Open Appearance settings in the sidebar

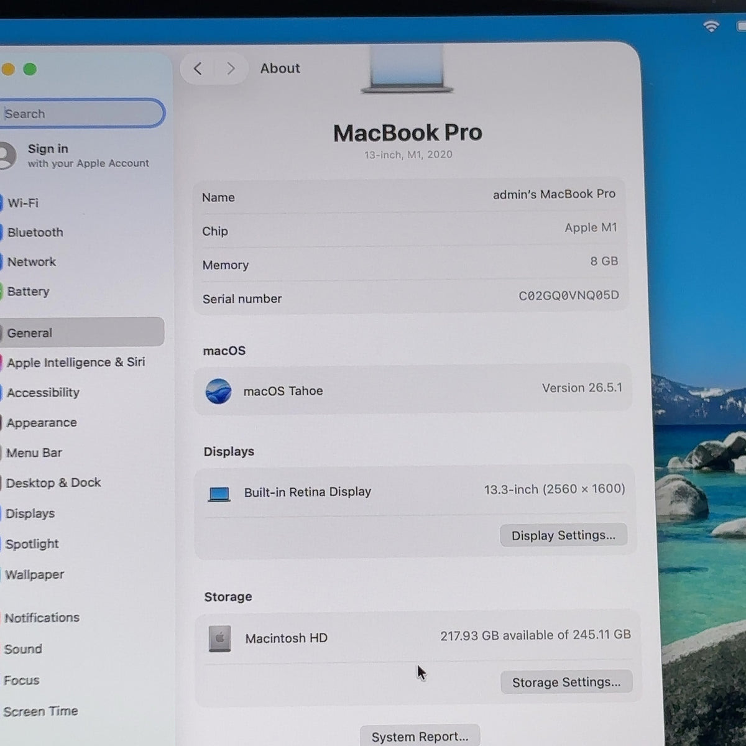[x=42, y=423]
